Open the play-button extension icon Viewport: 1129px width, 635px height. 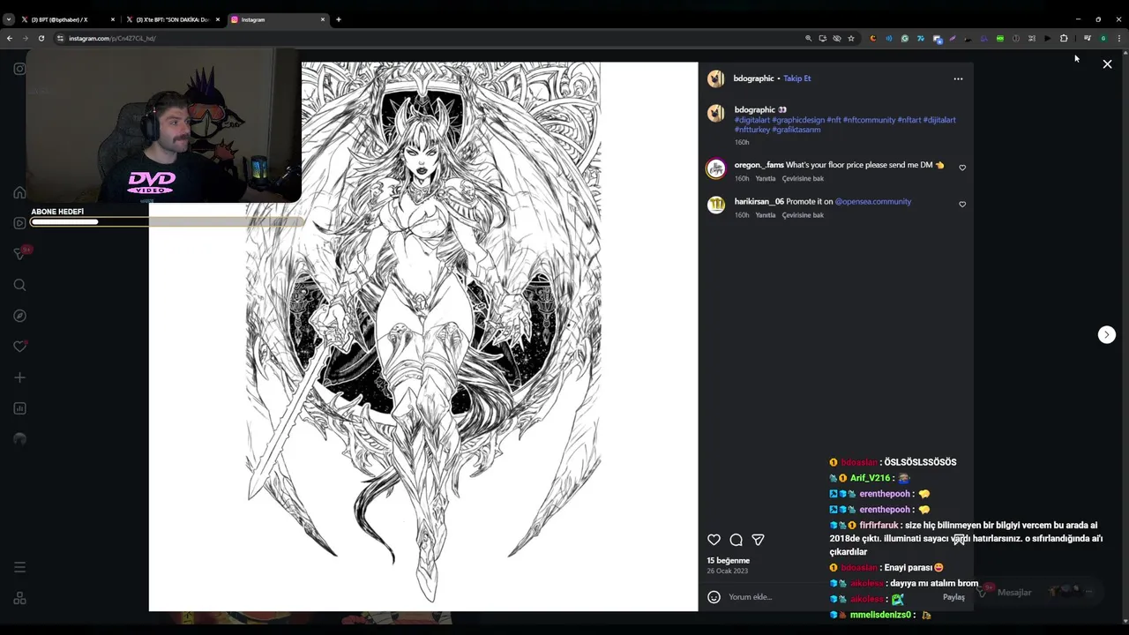(1047, 38)
